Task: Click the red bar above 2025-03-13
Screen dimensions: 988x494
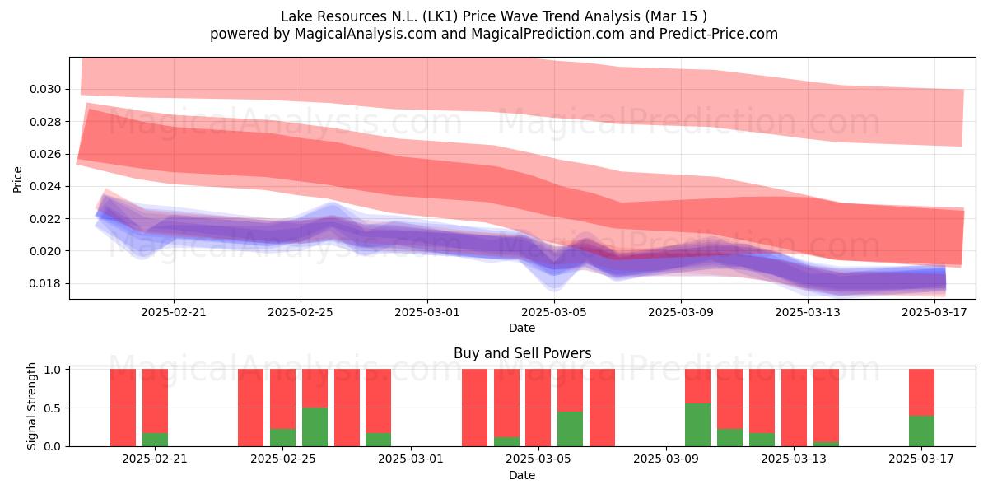Action: coord(794,408)
